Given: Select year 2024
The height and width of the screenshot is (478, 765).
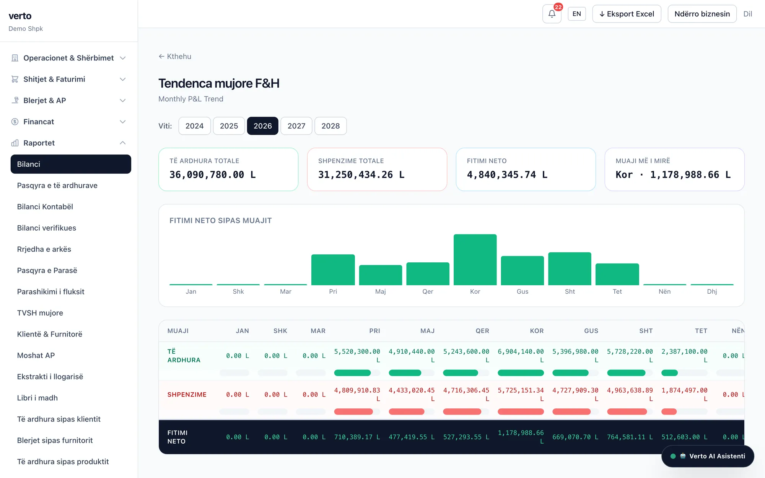Looking at the screenshot, I should coord(194,126).
